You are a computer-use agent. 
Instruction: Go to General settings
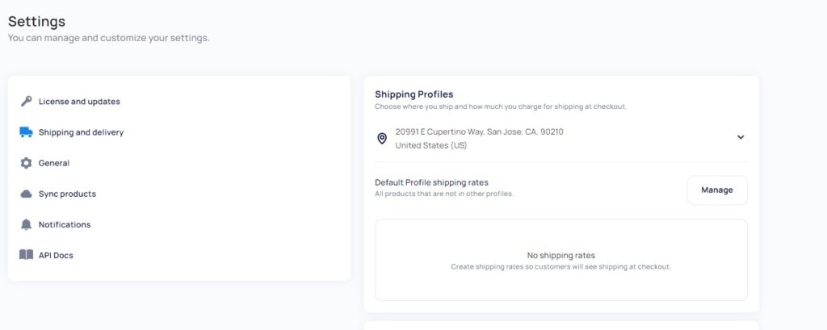(x=54, y=163)
